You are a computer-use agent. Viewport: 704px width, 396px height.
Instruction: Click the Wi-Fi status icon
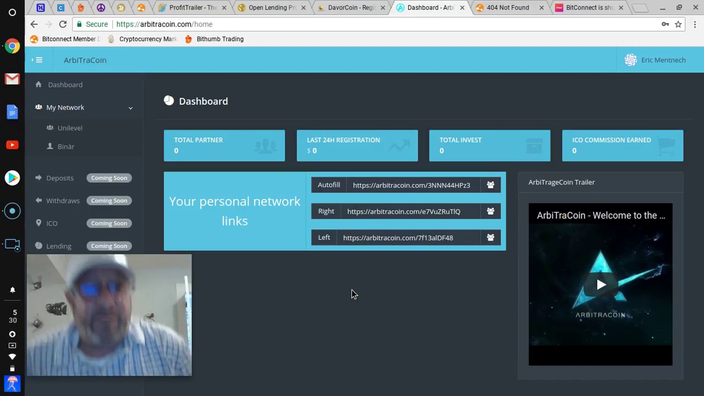coord(12,356)
